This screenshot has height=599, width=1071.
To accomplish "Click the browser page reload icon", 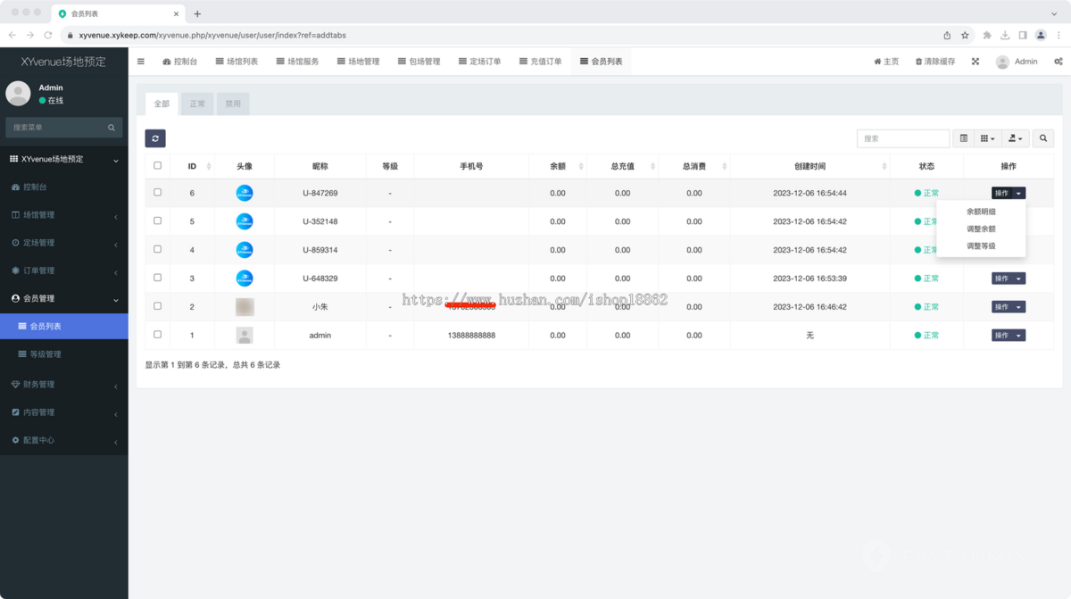I will [48, 36].
